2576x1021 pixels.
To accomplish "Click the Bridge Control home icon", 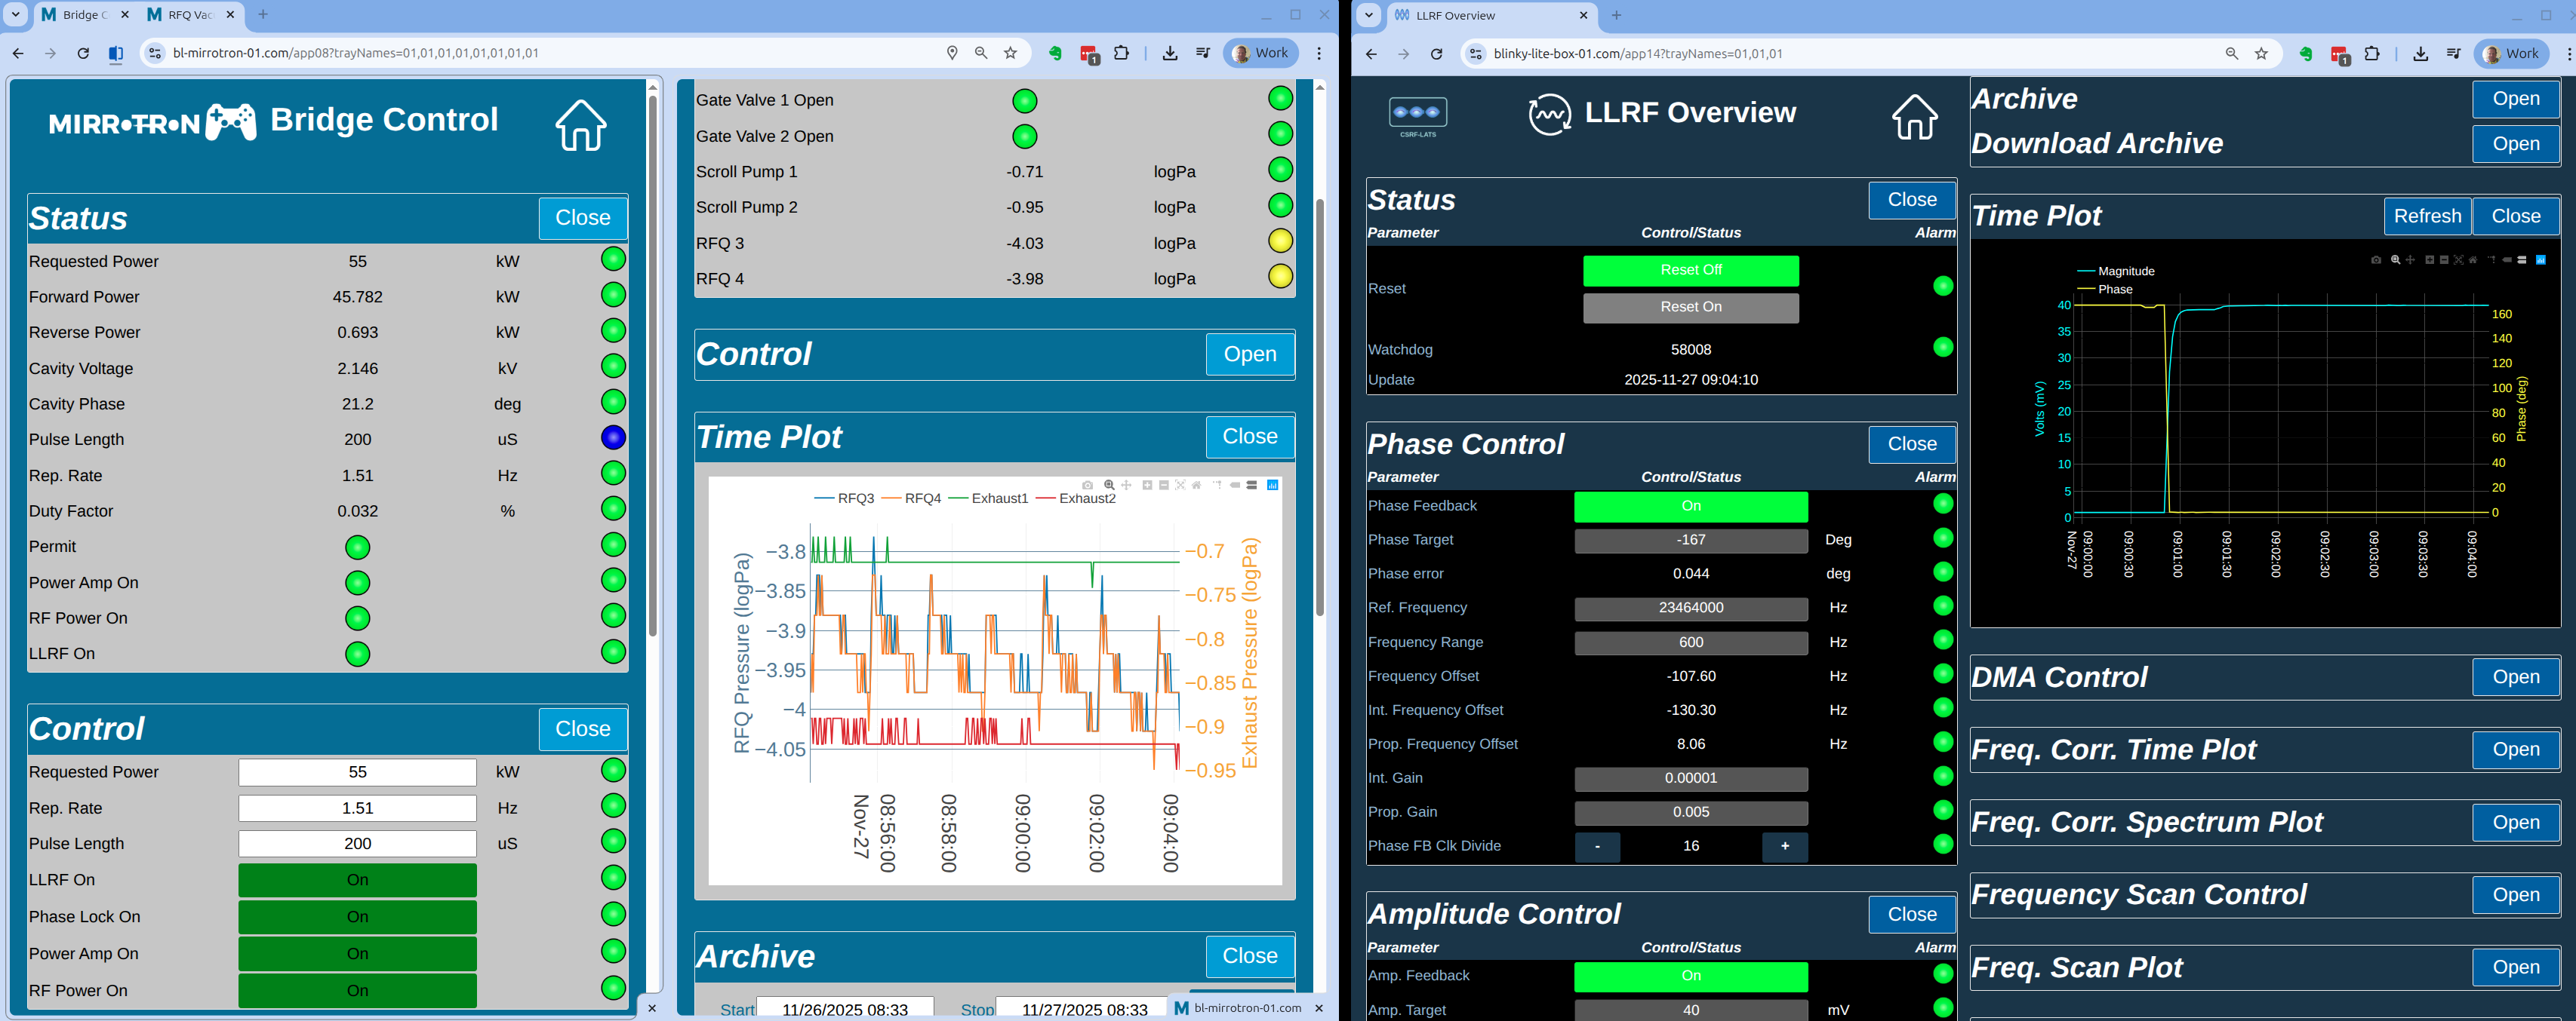I will pos(580,127).
